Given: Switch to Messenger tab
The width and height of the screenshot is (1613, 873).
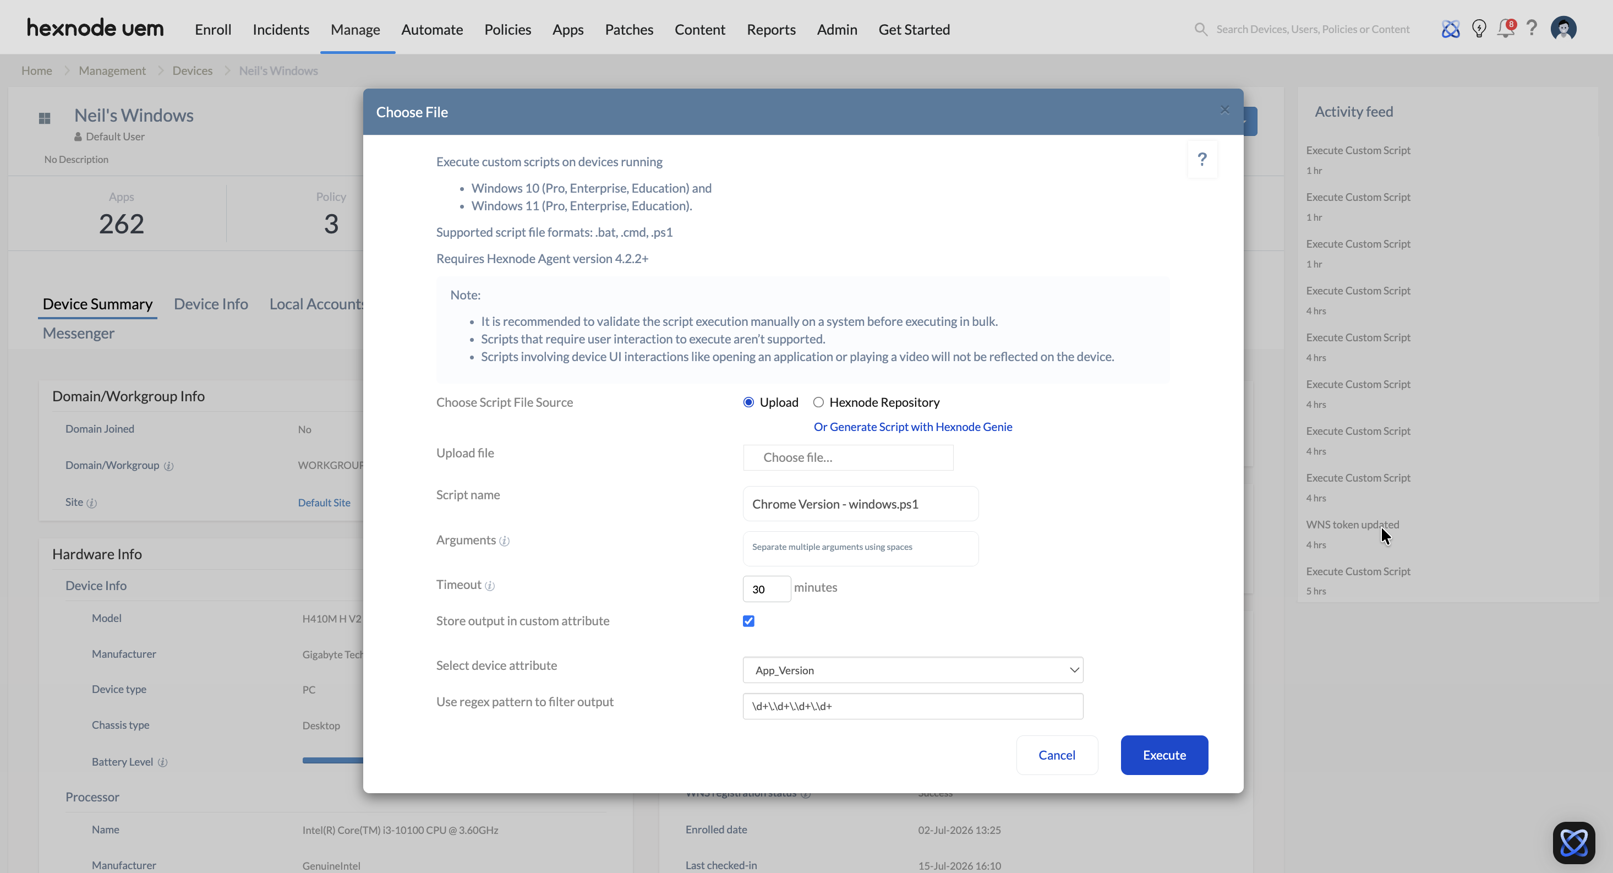Looking at the screenshot, I should tap(78, 333).
